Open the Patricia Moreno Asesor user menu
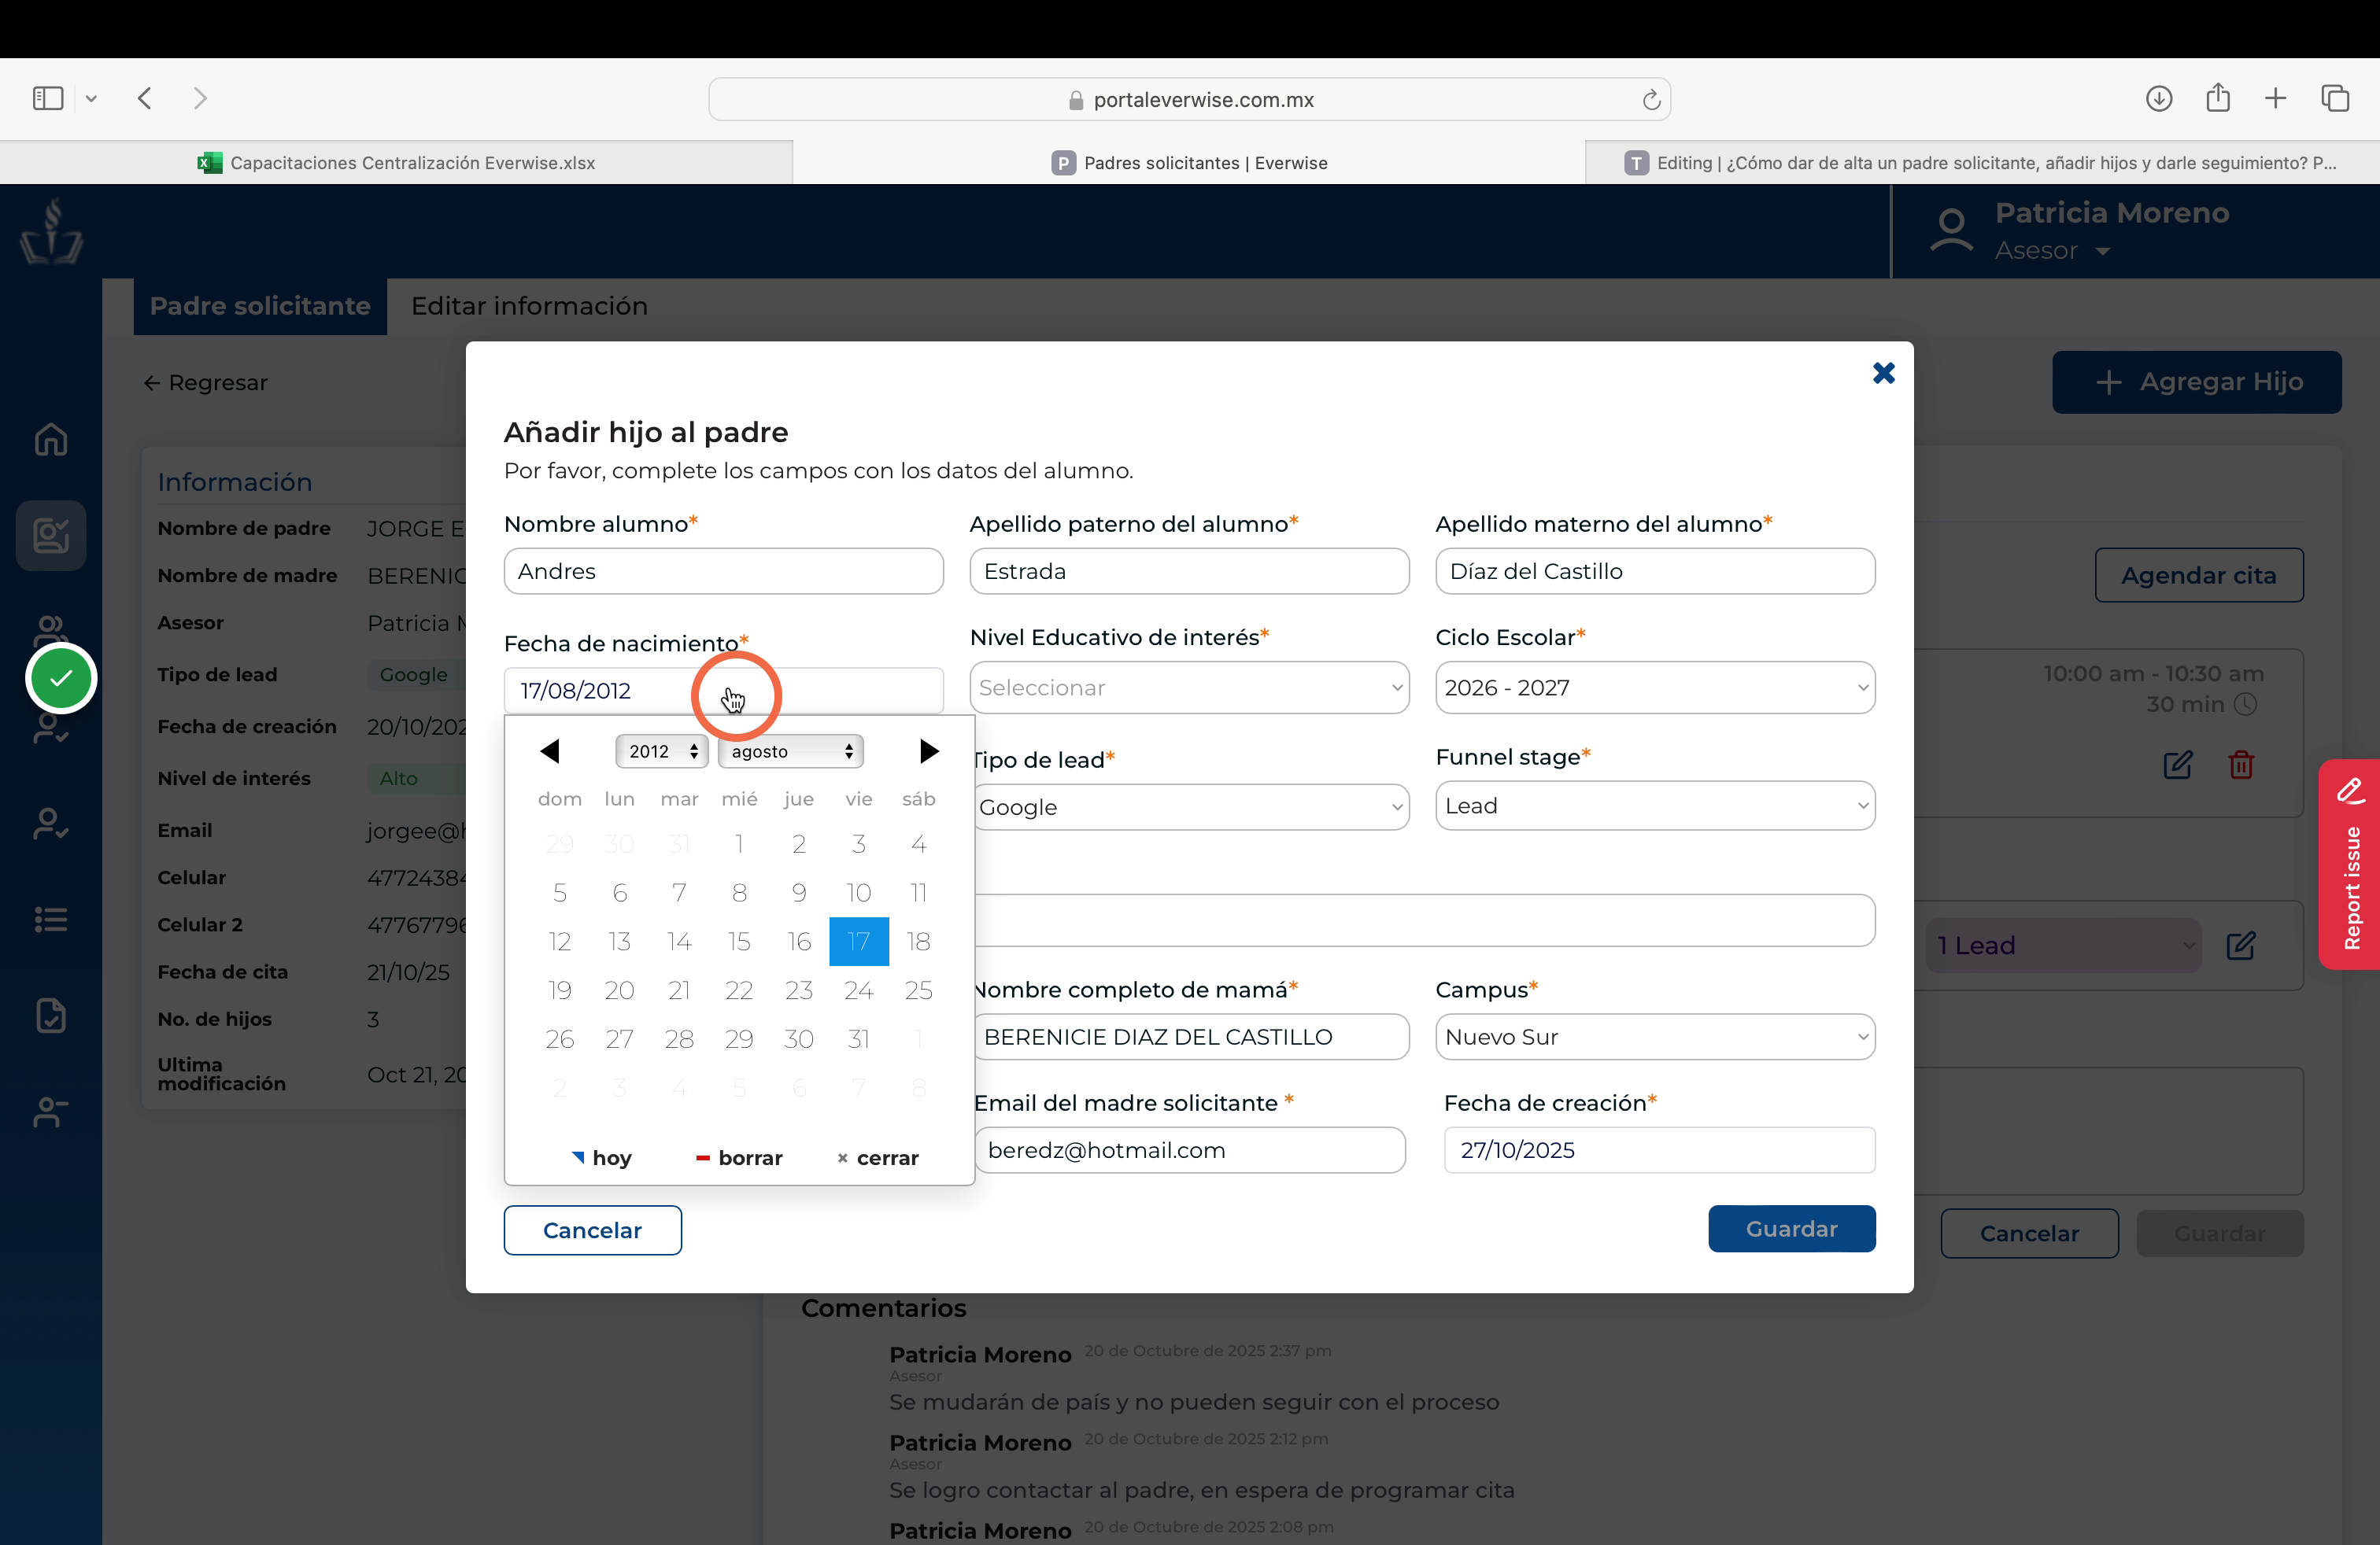 [2080, 232]
